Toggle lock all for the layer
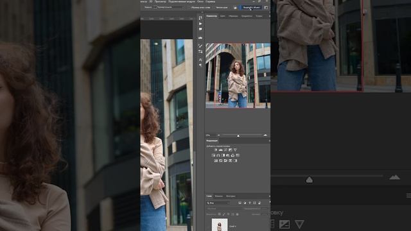The width and height of the screenshot is (411, 231). pyautogui.click(x=238, y=214)
